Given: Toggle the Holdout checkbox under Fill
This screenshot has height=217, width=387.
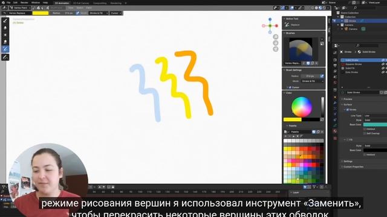Looking at the screenshot, I should (365, 155).
